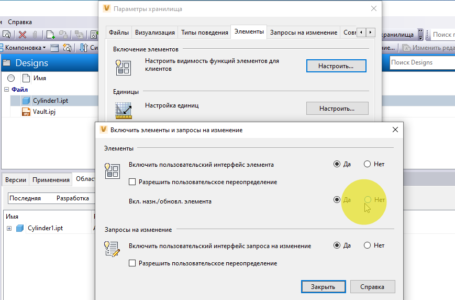Click the quick search lightning icon
The width and height of the screenshot is (455, 300).
pyautogui.click(x=67, y=48)
